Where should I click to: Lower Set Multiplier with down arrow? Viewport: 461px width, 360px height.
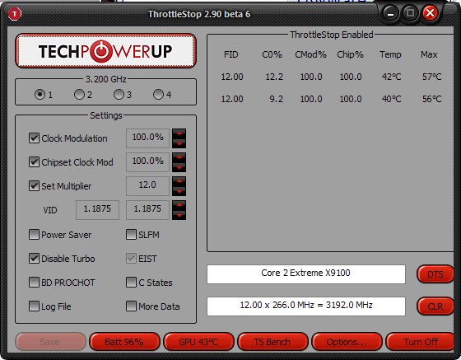179,191
